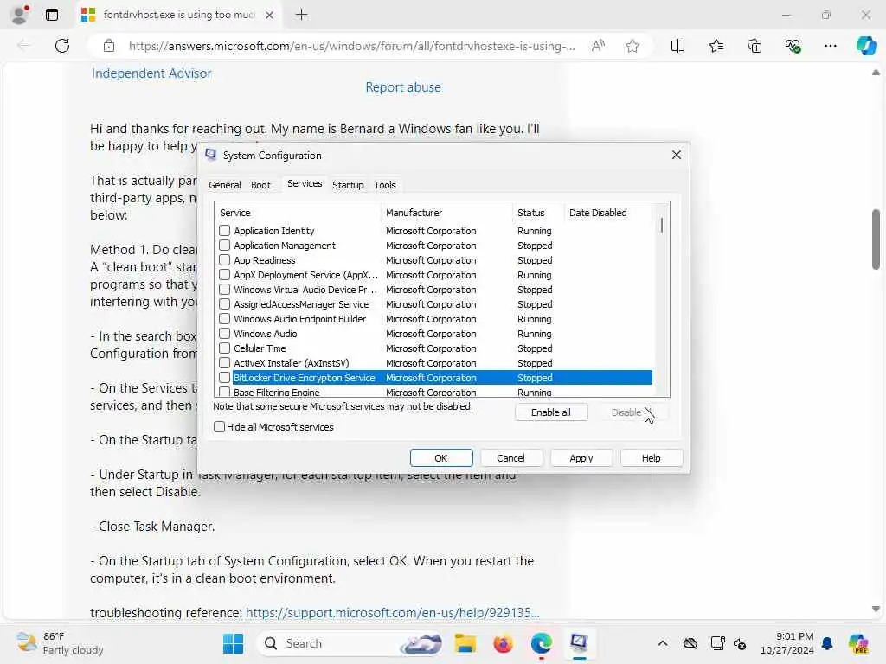Switch to the Tools tab

(385, 185)
